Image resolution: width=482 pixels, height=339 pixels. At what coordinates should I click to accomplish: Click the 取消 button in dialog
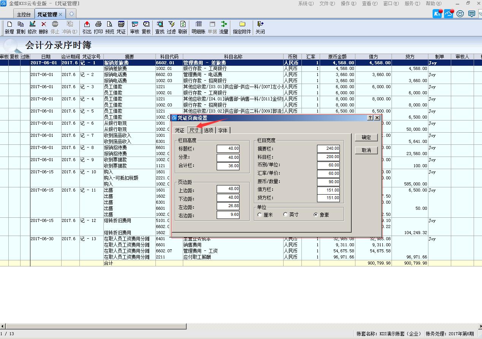366,150
